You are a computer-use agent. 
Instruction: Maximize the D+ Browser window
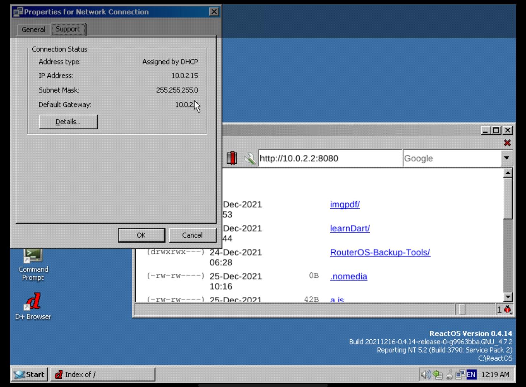point(496,130)
